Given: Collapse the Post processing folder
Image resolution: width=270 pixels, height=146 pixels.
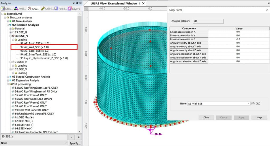Looking at the screenshot, I should tap(8, 84).
